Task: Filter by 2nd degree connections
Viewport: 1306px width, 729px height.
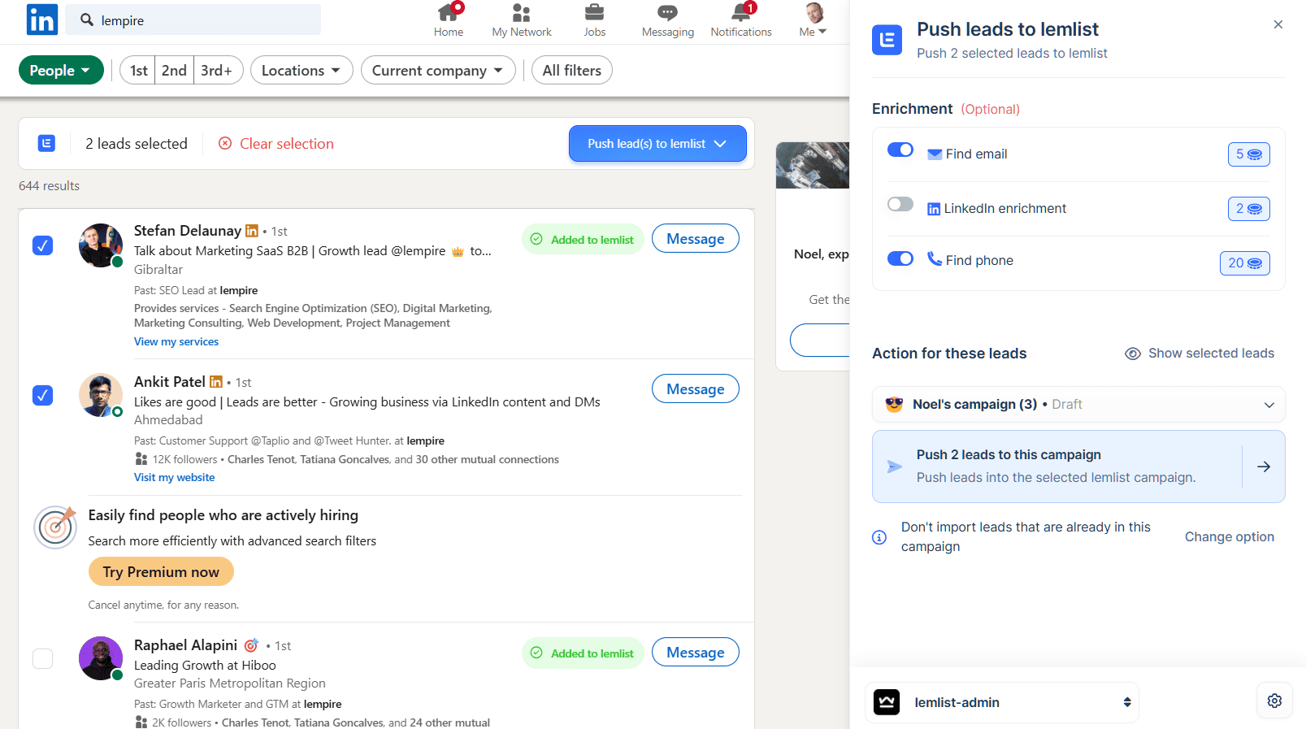Action: tap(174, 71)
